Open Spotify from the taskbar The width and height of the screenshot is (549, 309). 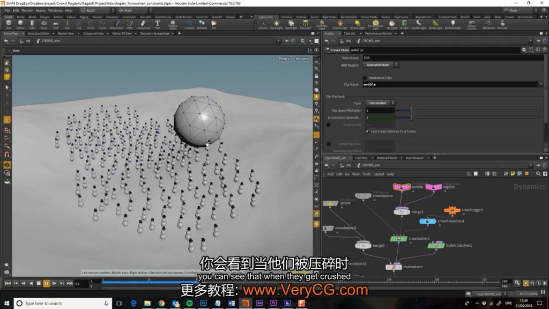pyautogui.click(x=189, y=304)
